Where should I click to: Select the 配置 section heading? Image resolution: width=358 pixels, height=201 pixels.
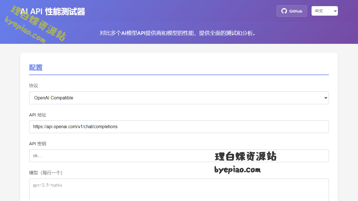click(x=36, y=68)
